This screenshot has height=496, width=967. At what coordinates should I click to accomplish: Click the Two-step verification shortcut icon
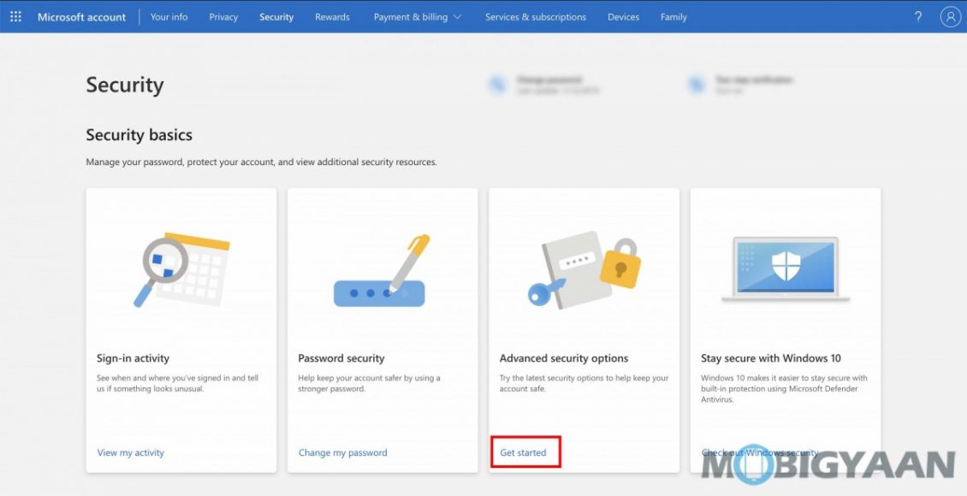(x=697, y=83)
